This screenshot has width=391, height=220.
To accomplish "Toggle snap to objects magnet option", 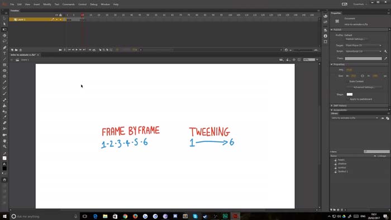I will [x=4, y=180].
